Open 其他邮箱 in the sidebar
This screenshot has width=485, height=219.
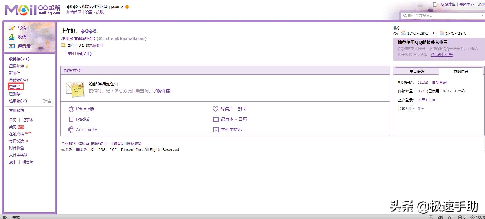16,111
